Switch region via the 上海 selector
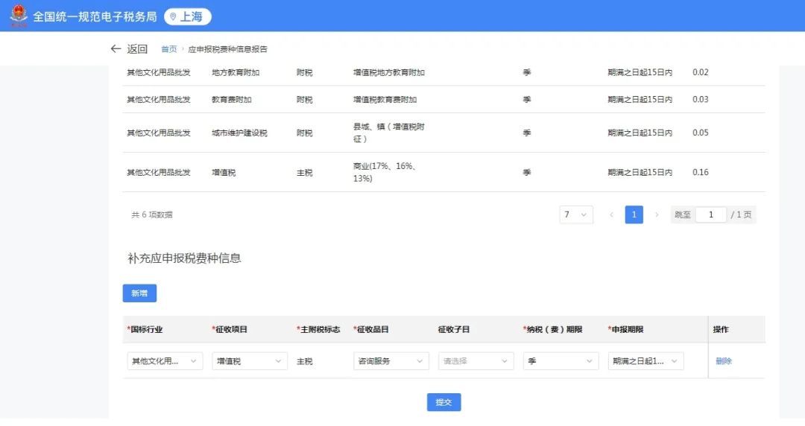Image resolution: width=805 pixels, height=426 pixels. tap(188, 17)
